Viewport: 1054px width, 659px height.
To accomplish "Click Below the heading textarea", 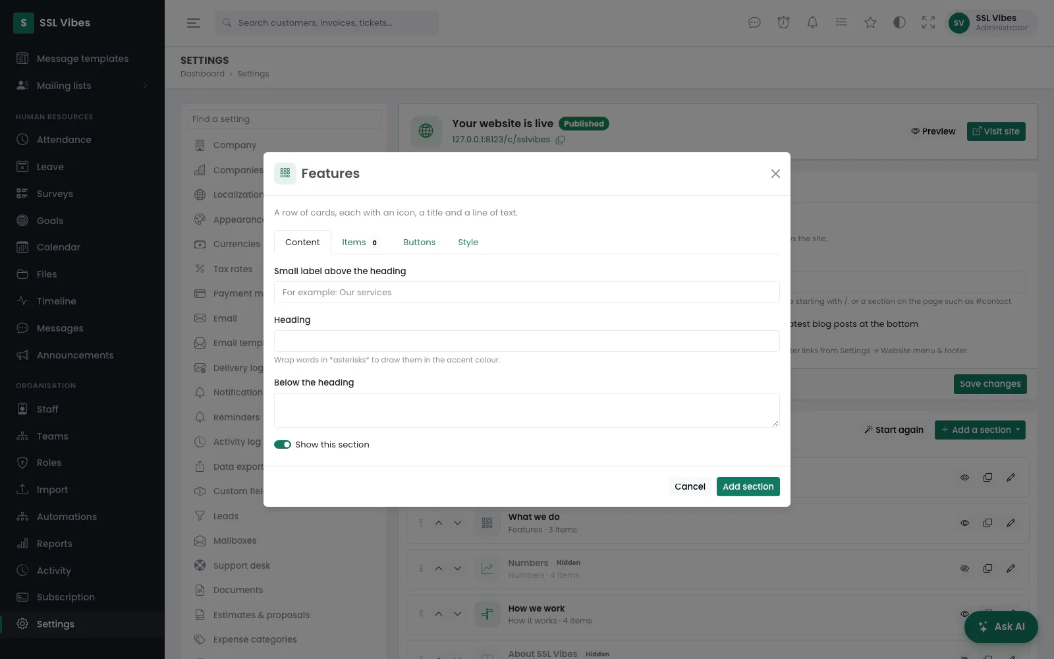I will [x=527, y=411].
